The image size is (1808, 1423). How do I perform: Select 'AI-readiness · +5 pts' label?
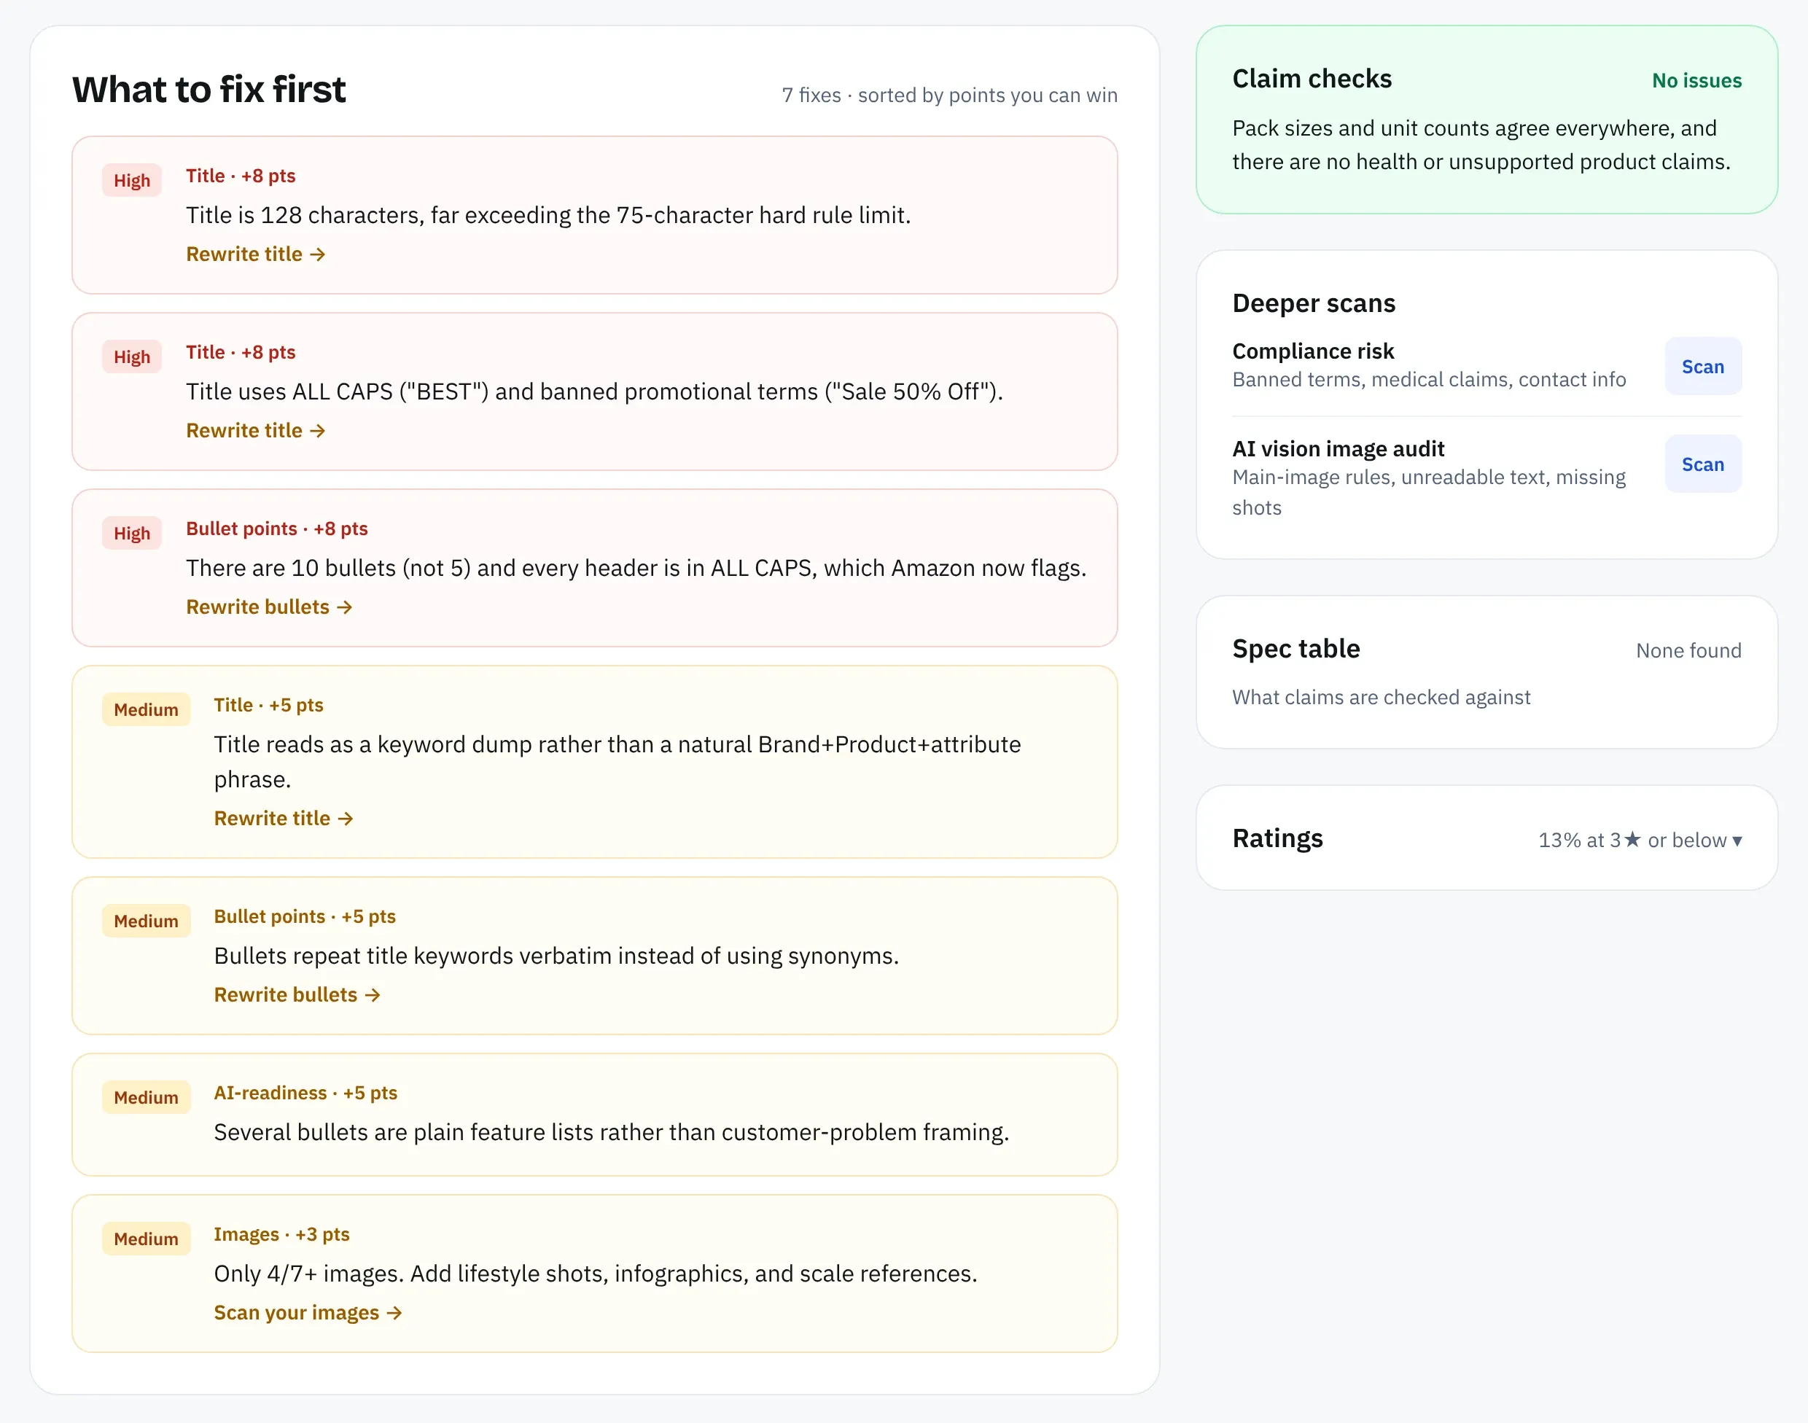click(x=305, y=1093)
